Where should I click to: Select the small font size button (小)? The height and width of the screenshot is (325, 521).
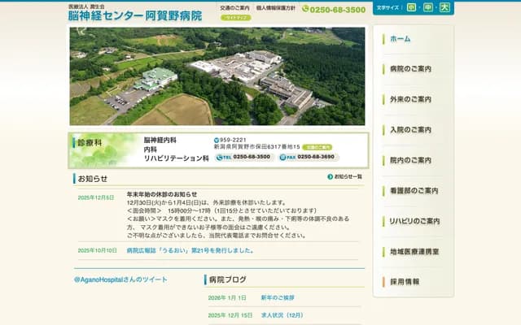[x=413, y=8]
